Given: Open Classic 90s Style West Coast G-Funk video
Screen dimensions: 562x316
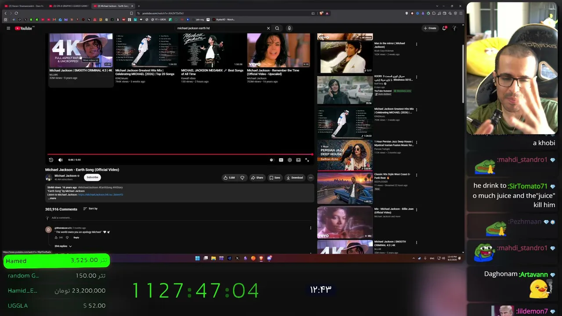Looking at the screenshot, I should (x=345, y=188).
